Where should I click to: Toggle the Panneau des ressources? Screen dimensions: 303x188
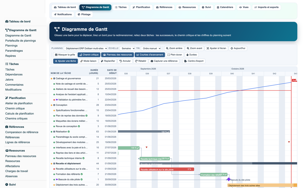(117, 55)
